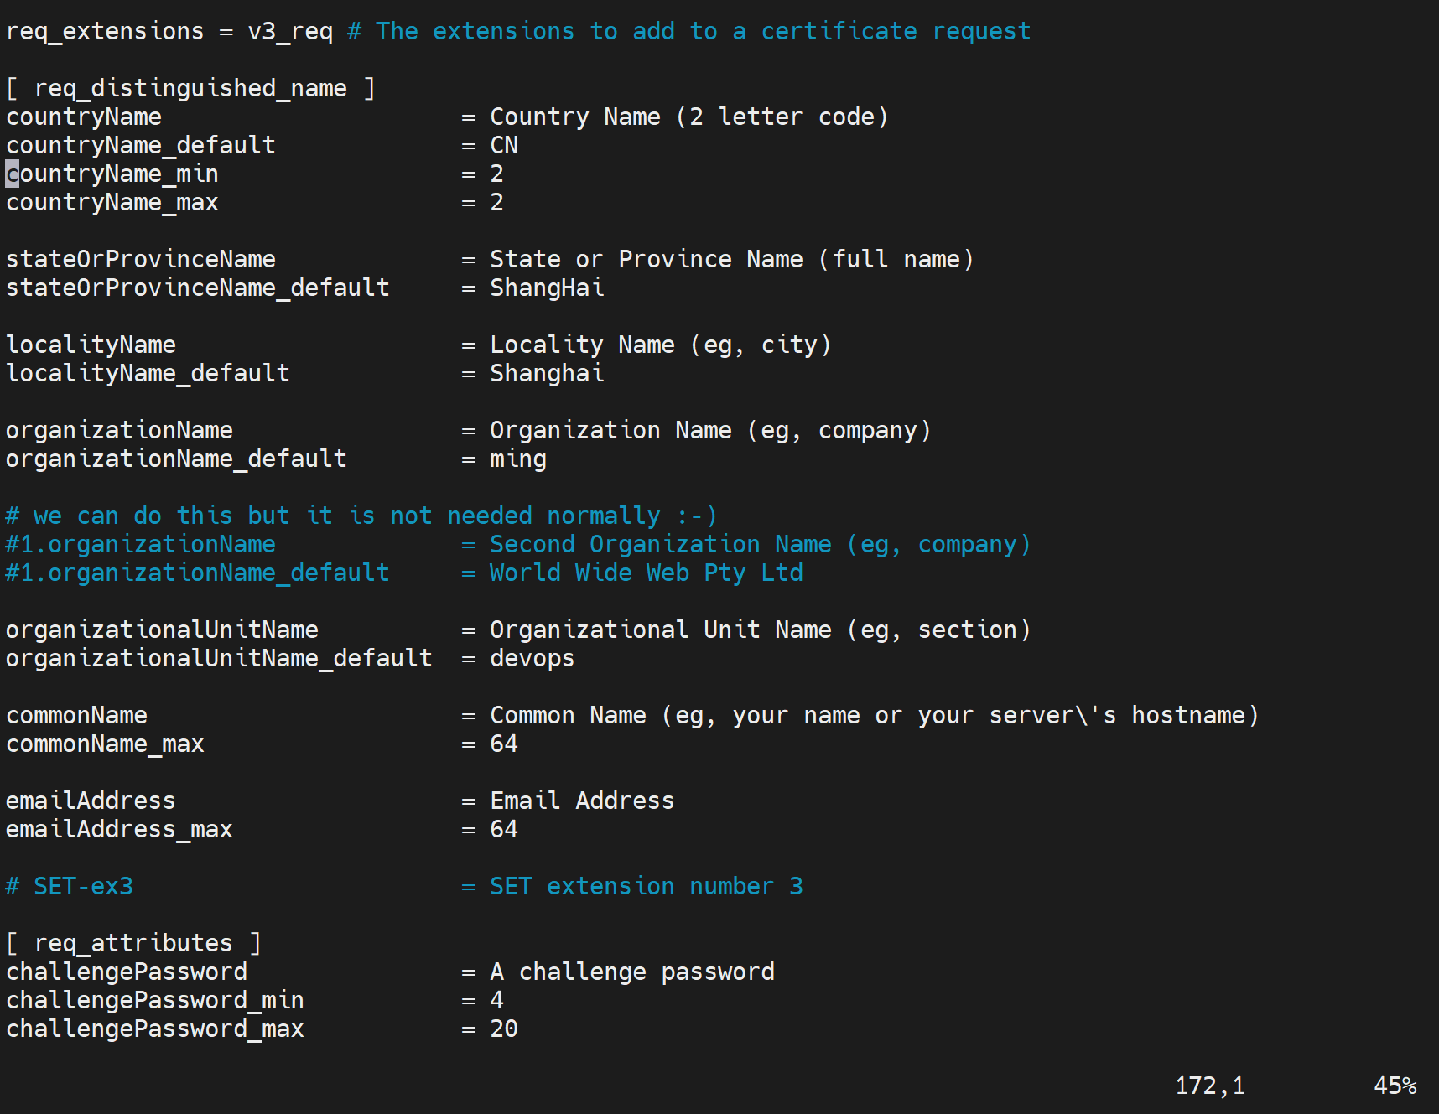This screenshot has height=1114, width=1439.
Task: Select the devops organizational unit value
Action: (532, 658)
